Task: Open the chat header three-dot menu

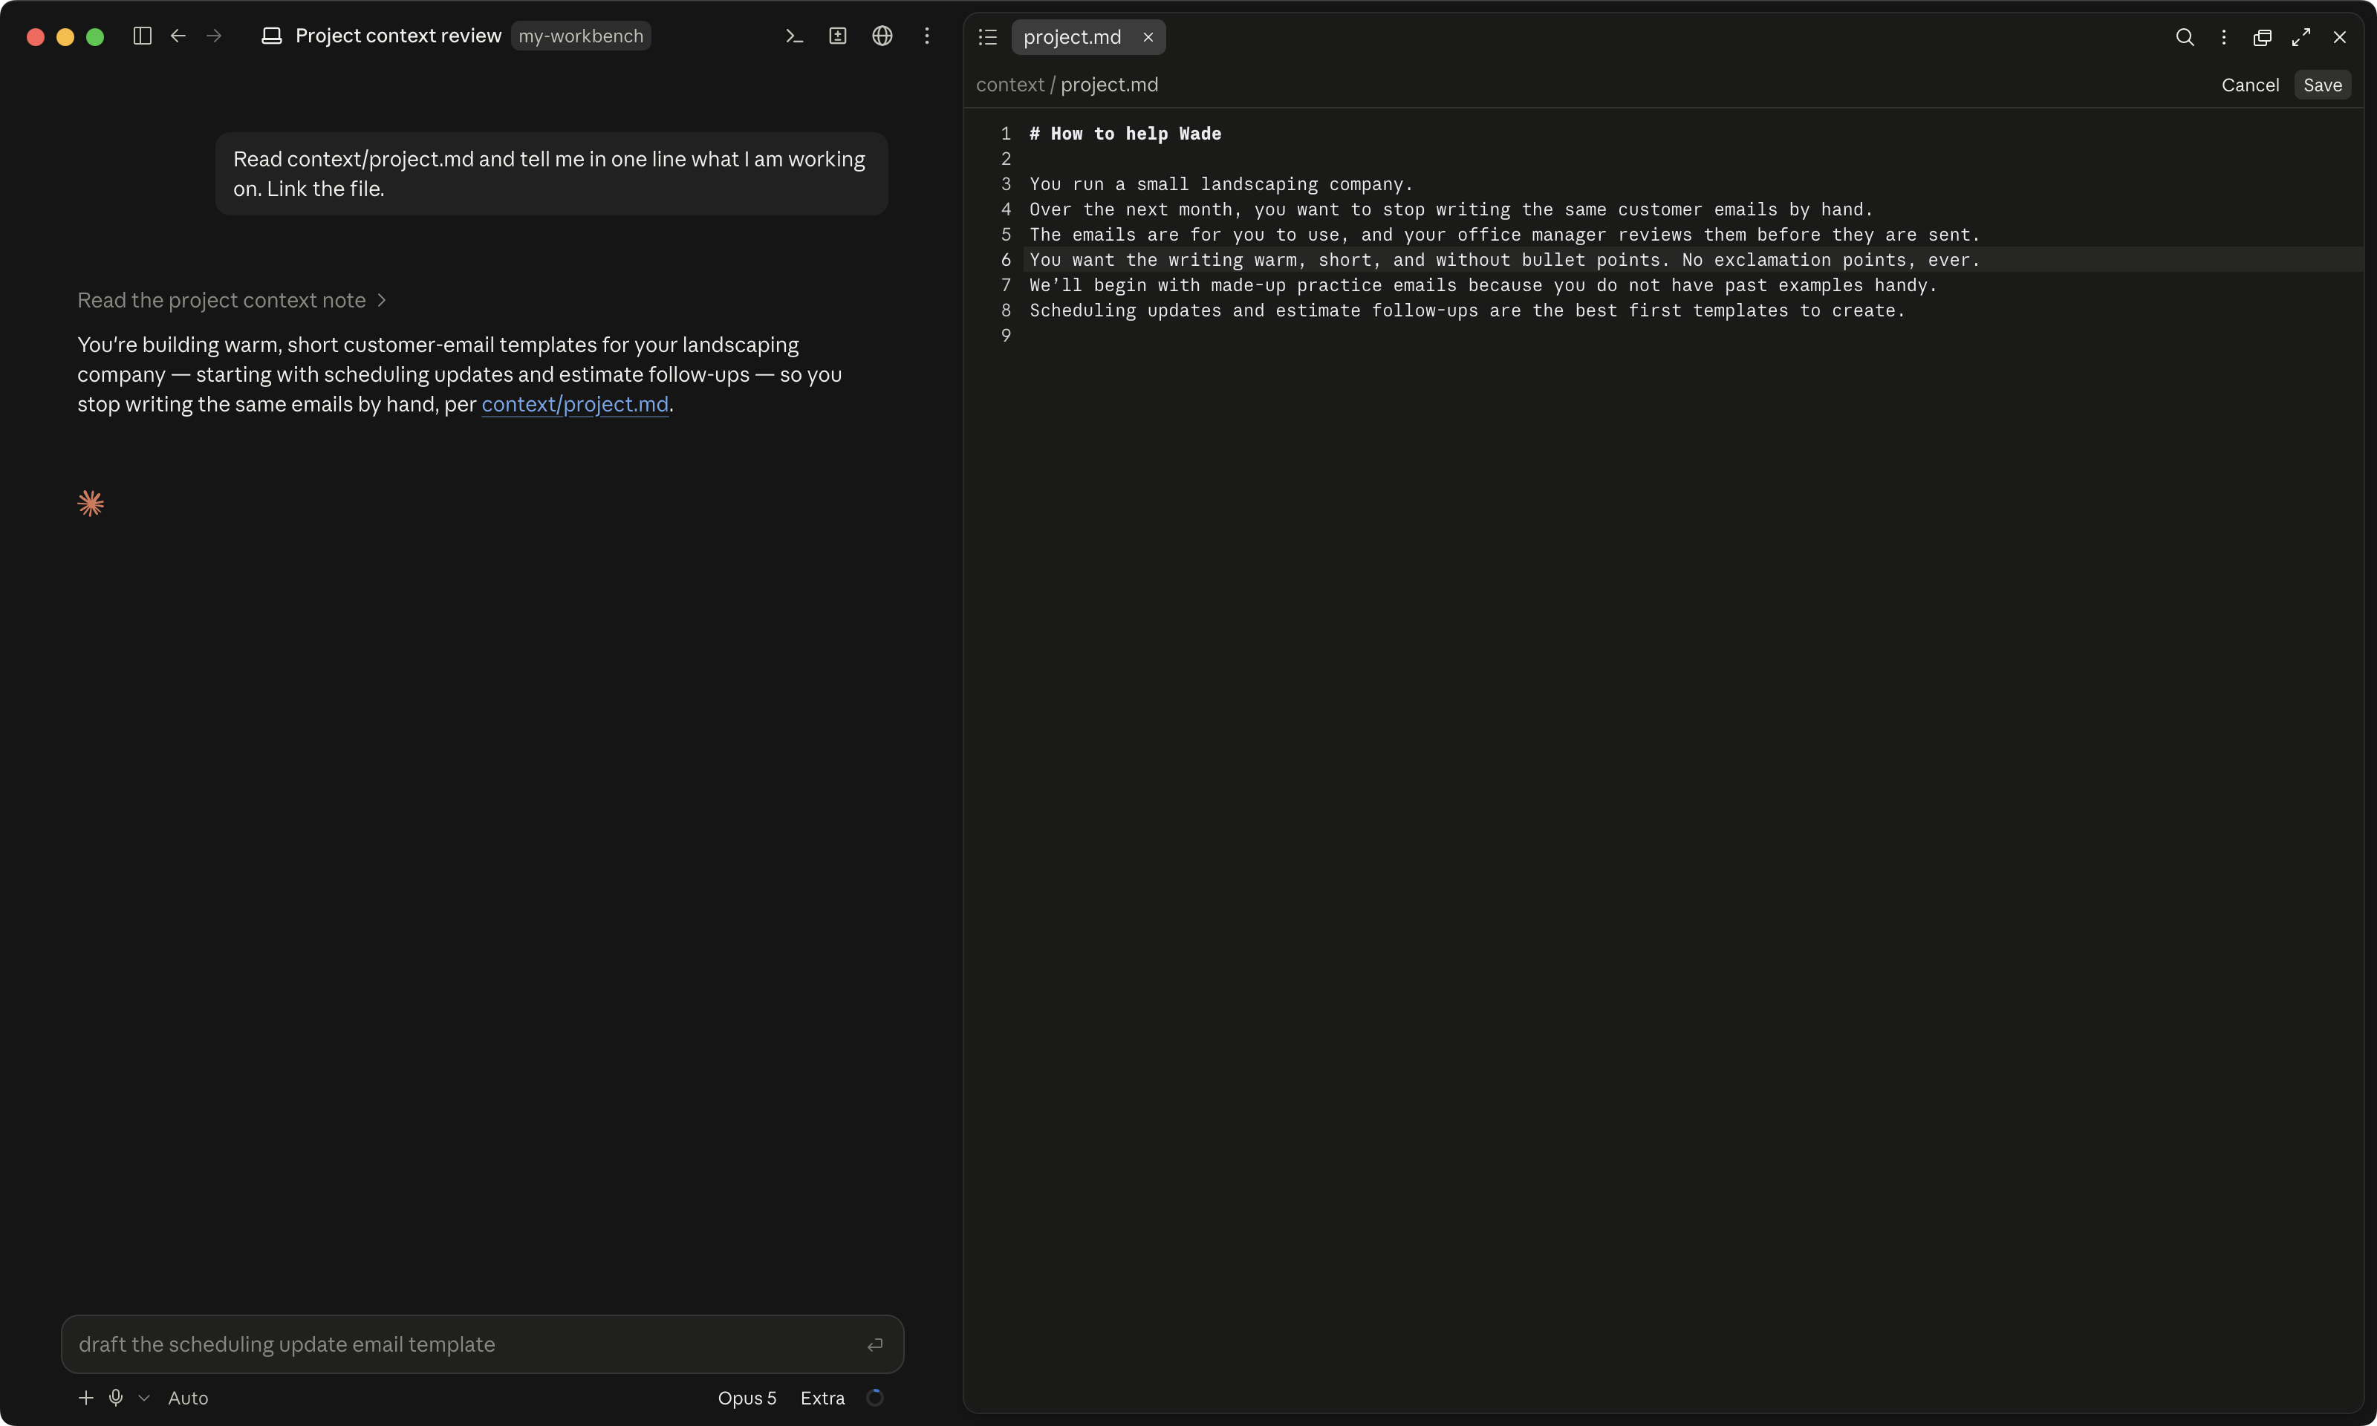Action: click(x=927, y=36)
